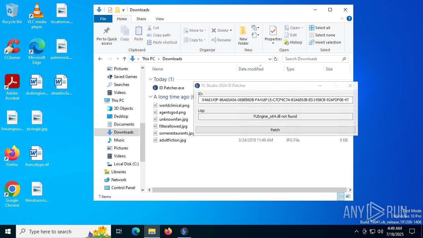Select agentsgod.png file

(x=170, y=112)
